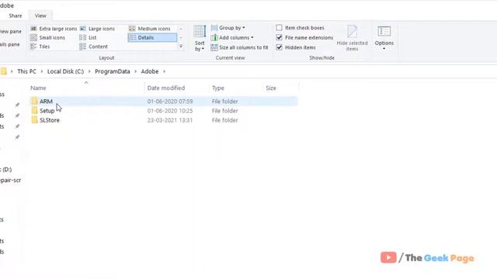Click the Options icon
Screen dimensions: 497x279
click(x=384, y=31)
